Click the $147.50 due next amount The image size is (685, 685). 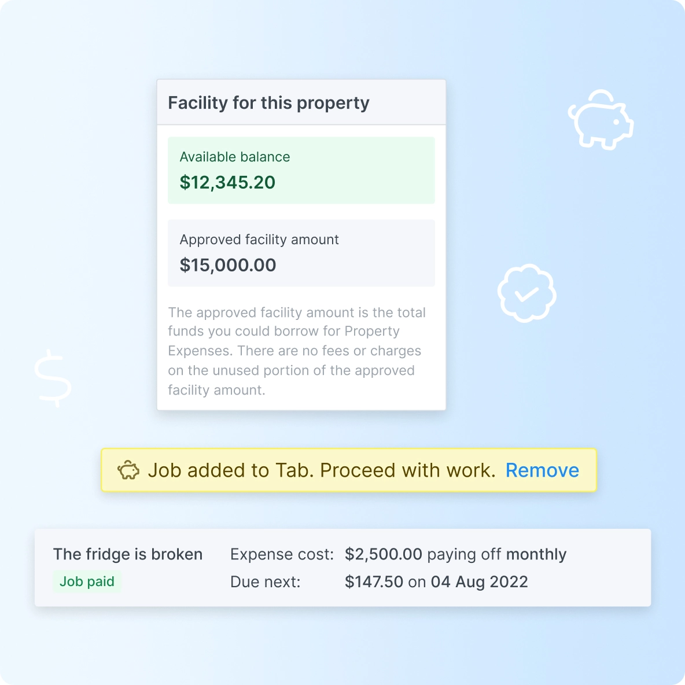[x=374, y=582]
